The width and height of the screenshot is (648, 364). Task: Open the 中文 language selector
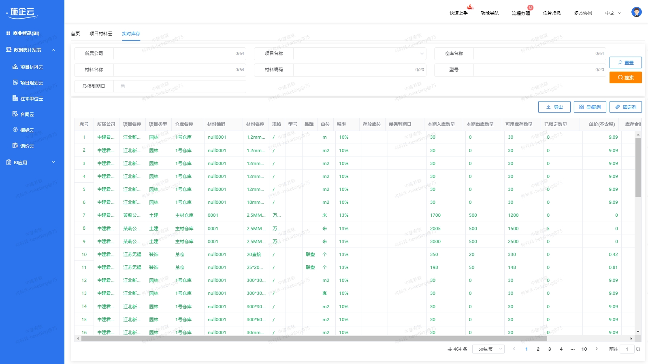pos(613,13)
